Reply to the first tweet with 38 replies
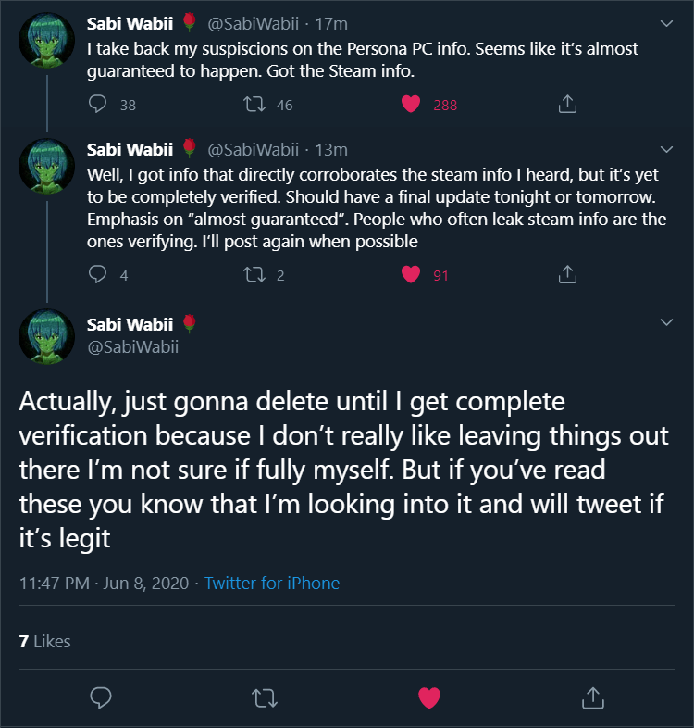Screen dimensions: 694x728 click(98, 105)
